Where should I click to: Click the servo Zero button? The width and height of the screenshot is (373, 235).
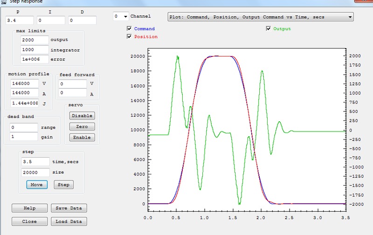click(82, 126)
